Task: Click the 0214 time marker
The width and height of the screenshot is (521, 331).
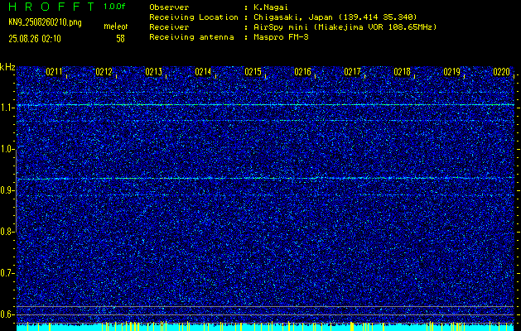Action: pos(203,72)
